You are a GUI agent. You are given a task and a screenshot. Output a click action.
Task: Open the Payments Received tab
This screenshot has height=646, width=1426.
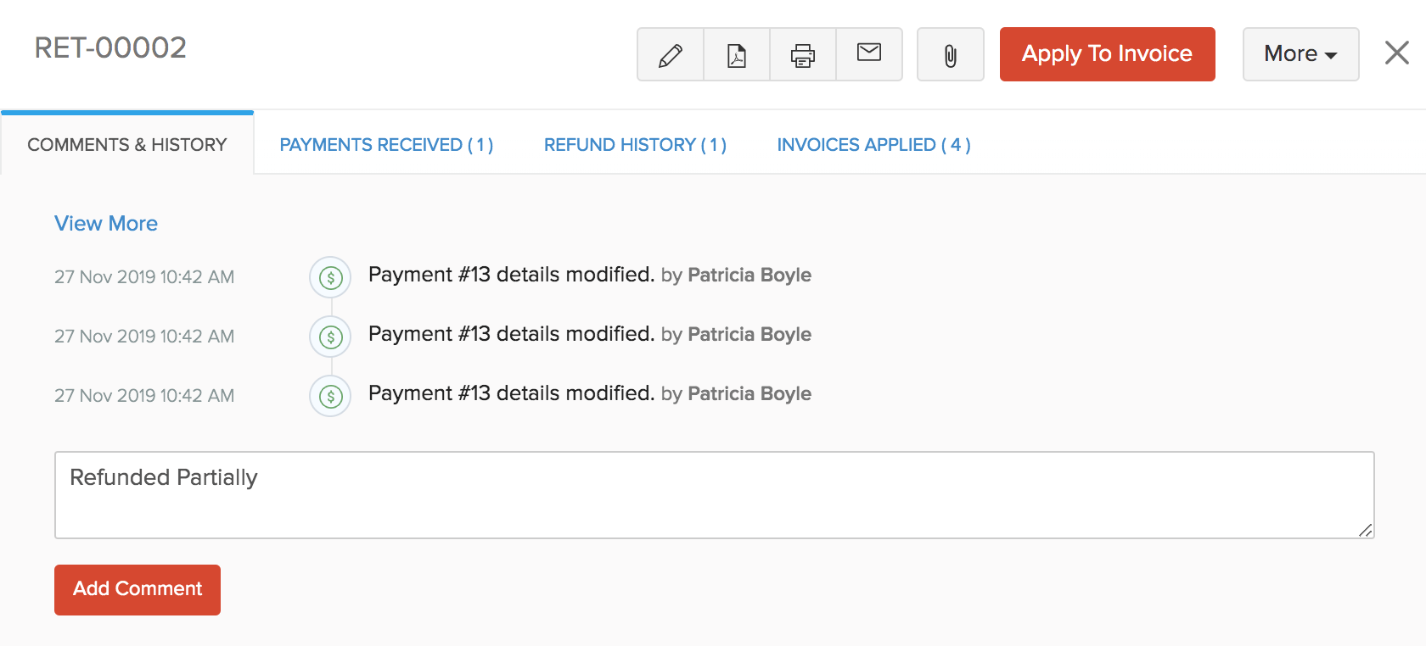(386, 145)
